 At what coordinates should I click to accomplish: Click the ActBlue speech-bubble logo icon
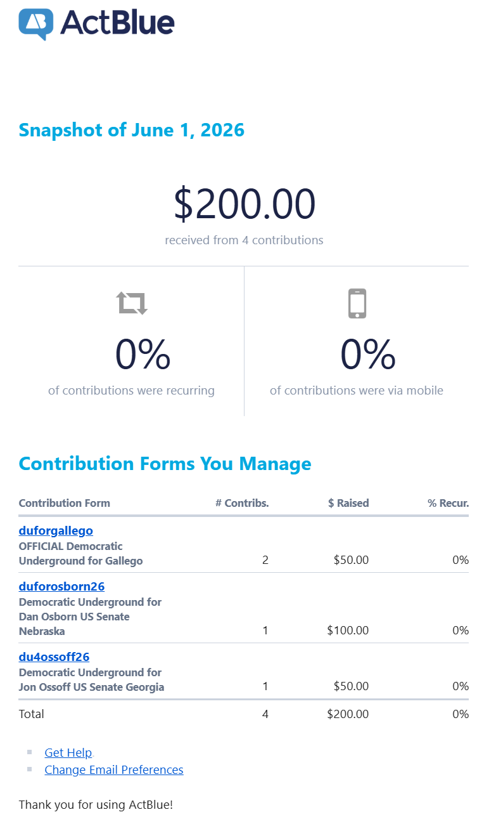click(36, 24)
